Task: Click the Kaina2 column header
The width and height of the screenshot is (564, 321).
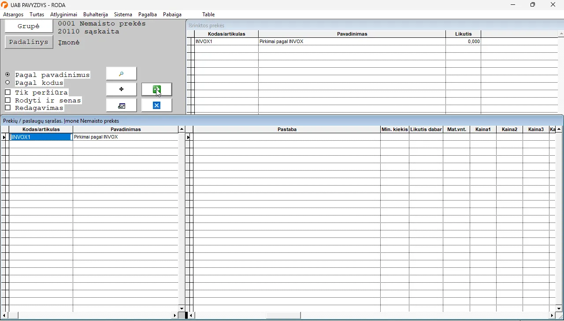Action: click(x=510, y=129)
